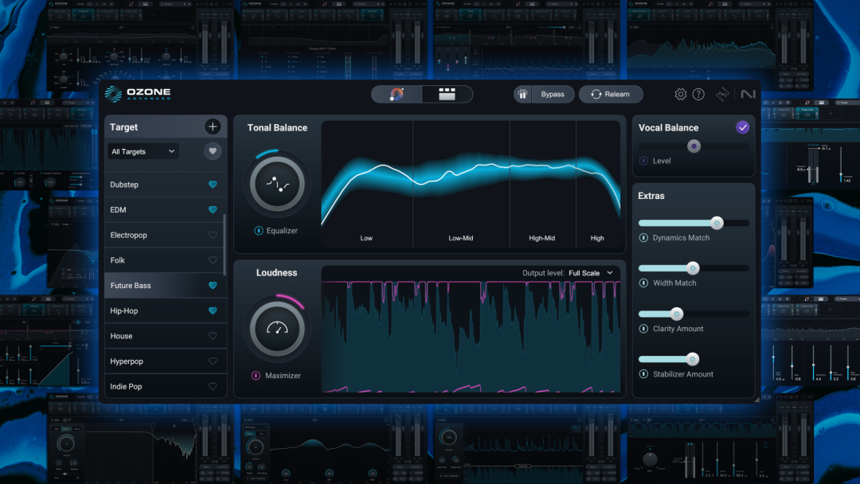860x484 pixels.
Task: Click the Width Match slider handle
Action: [693, 268]
